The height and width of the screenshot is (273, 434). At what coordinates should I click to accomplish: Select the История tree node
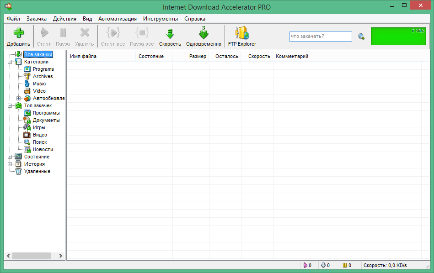coord(34,164)
